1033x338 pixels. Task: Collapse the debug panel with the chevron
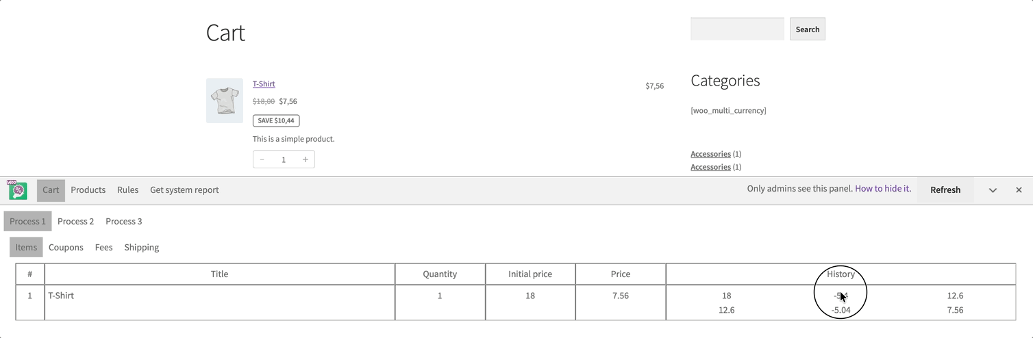(x=993, y=190)
